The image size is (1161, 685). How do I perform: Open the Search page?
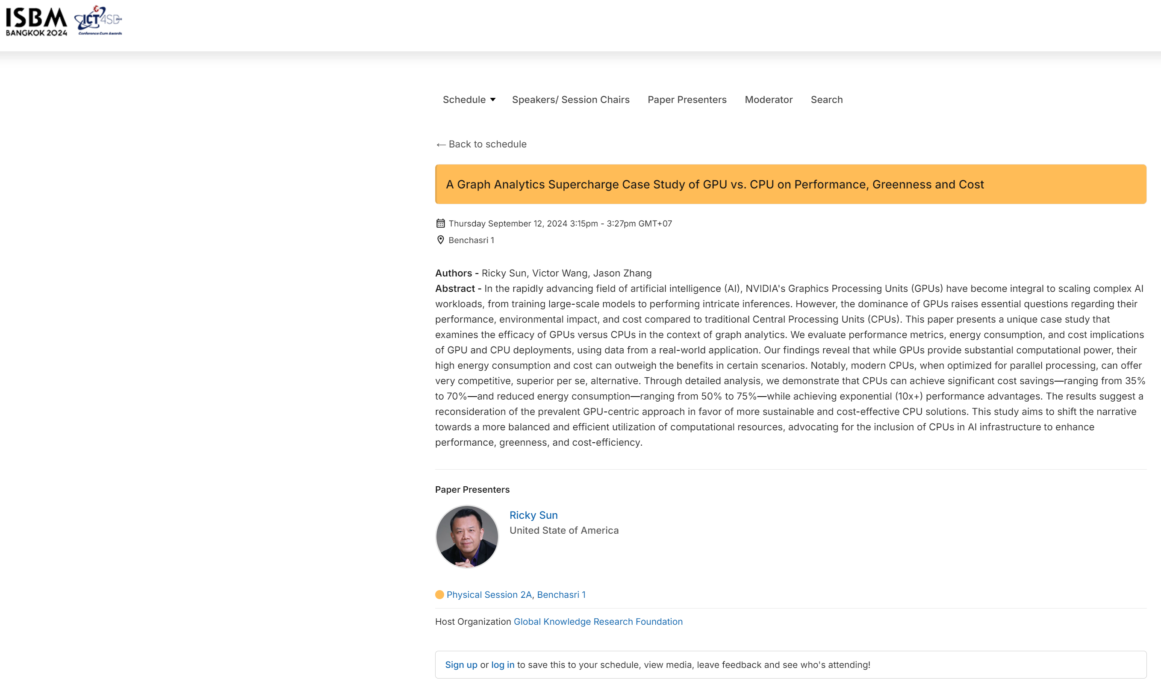[826, 100]
